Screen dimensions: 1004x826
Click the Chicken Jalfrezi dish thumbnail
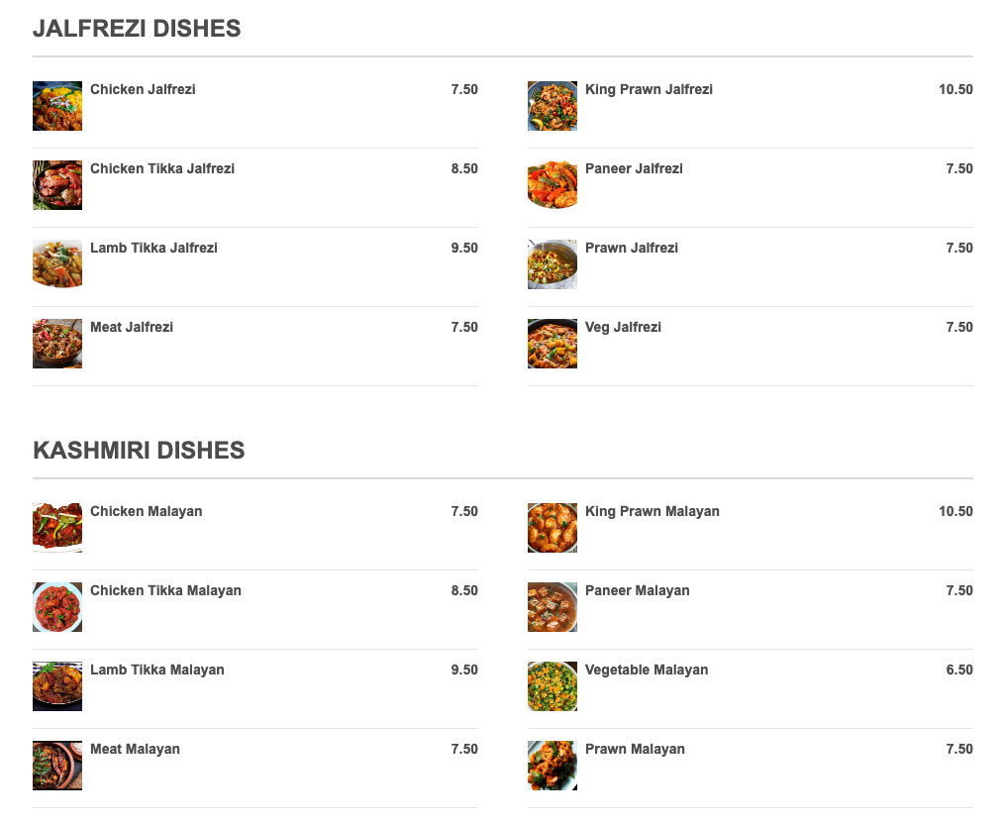point(57,106)
